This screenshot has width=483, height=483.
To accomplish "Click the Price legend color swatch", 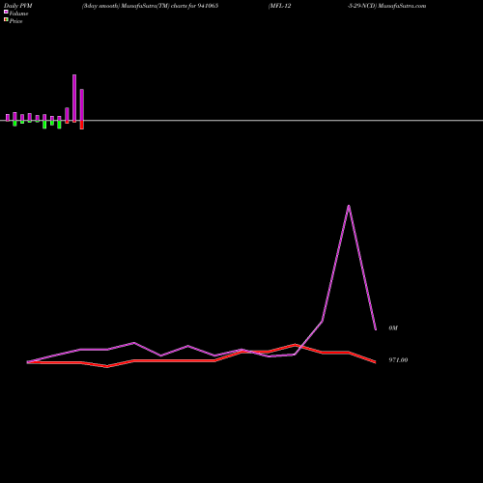I will [x=6, y=20].
